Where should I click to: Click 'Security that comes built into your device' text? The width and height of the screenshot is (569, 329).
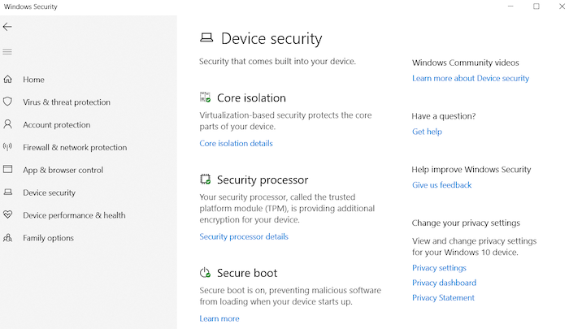(277, 62)
